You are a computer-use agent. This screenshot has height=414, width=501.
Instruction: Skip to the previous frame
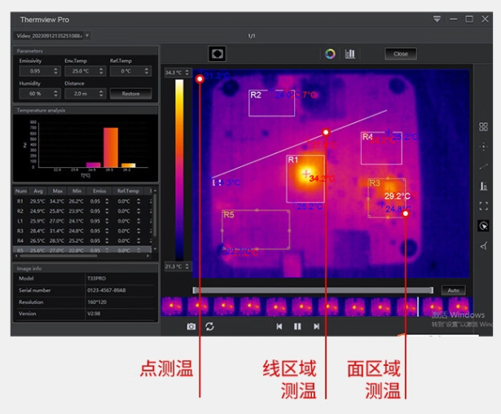click(279, 326)
